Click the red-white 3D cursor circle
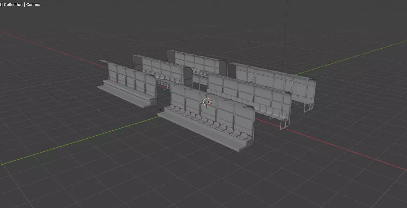Viewport: 407px width, 208px height. click(x=207, y=102)
